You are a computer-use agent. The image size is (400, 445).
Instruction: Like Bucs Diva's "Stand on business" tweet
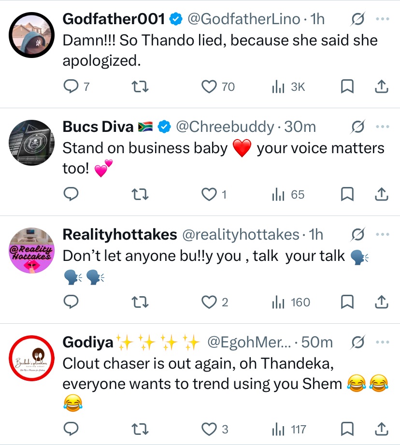[209, 195]
